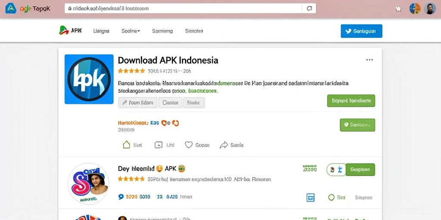The height and width of the screenshot is (220, 441).
Task: Click the APK site logo in navigation
Action: (x=70, y=31)
